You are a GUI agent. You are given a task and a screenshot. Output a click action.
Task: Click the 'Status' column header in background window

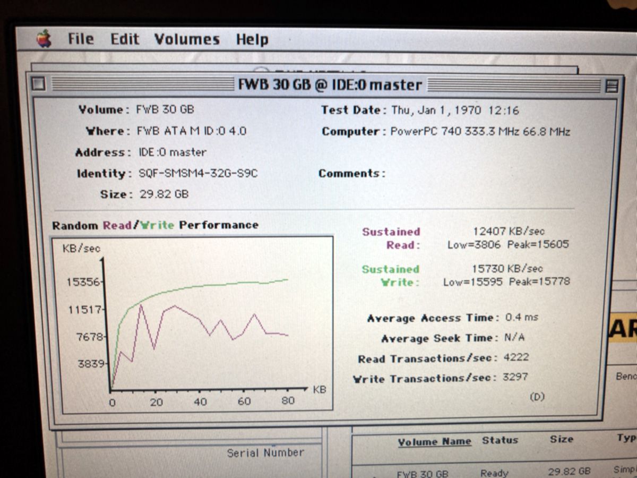[500, 440]
